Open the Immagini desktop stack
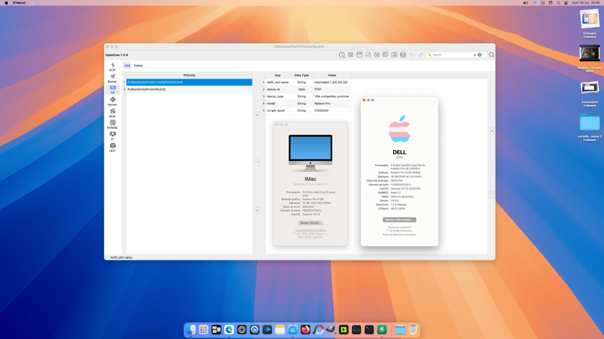This screenshot has width=604, height=339. click(589, 23)
